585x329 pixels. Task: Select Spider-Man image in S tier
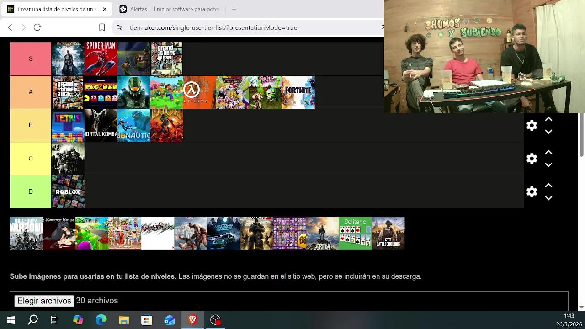click(101, 59)
